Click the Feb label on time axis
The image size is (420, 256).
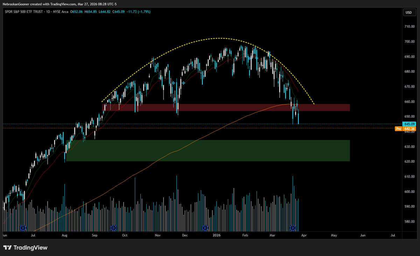point(245,236)
